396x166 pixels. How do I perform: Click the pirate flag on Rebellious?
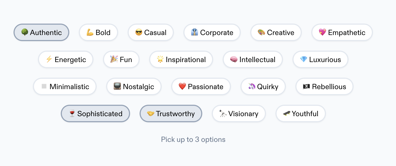coord(307,86)
